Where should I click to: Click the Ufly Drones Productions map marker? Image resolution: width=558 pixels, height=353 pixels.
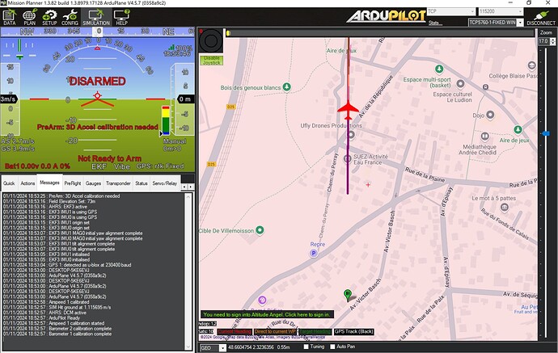[351, 135]
